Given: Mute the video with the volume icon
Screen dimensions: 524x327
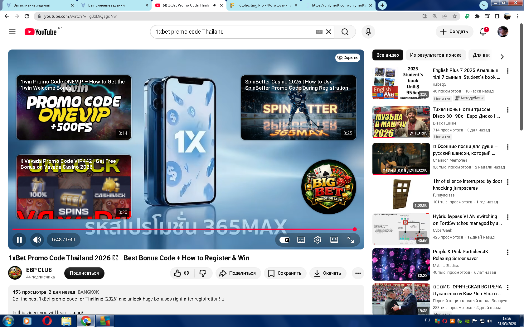Looking at the screenshot, I should 37,240.
